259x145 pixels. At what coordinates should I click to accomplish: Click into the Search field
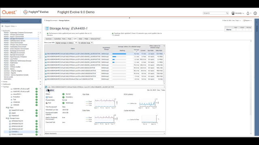click(x=214, y=13)
